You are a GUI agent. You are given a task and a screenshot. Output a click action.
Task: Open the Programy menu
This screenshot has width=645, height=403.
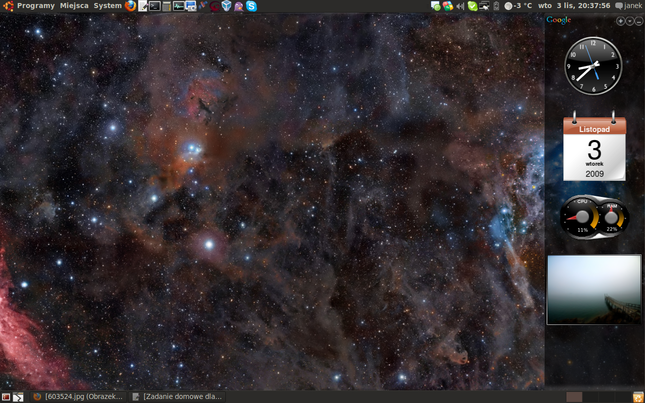[x=35, y=6]
